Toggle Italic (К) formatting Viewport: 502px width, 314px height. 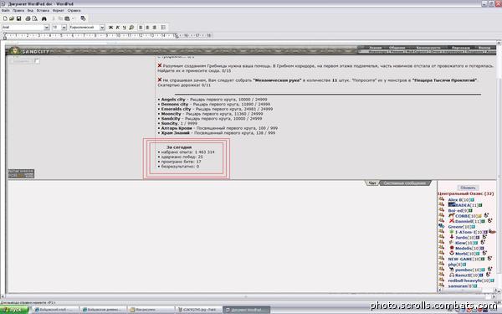pyautogui.click(x=117, y=28)
